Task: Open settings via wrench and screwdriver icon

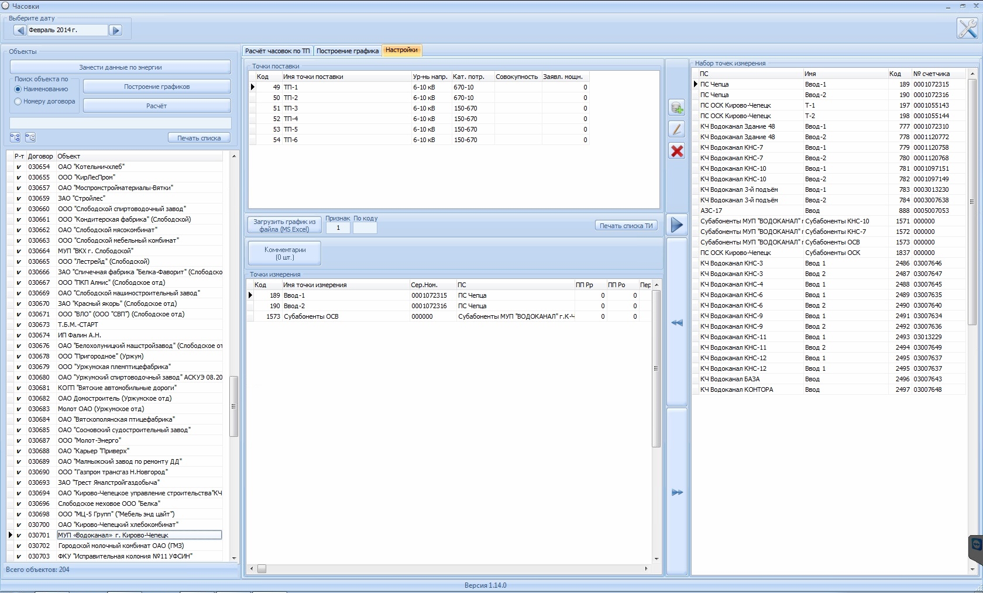Action: pos(967,28)
